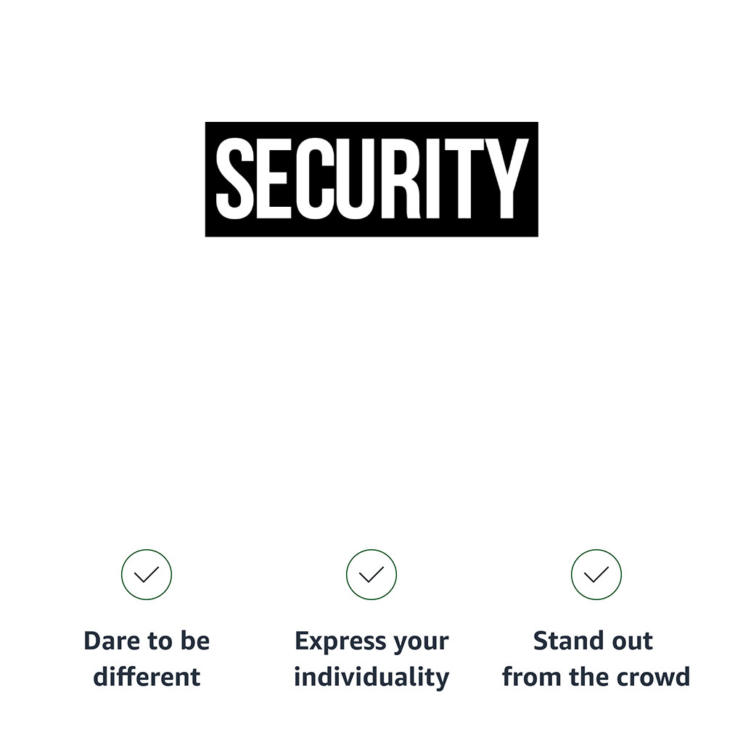Click the 'Stand out' text line
743x743 pixels.
593,641
